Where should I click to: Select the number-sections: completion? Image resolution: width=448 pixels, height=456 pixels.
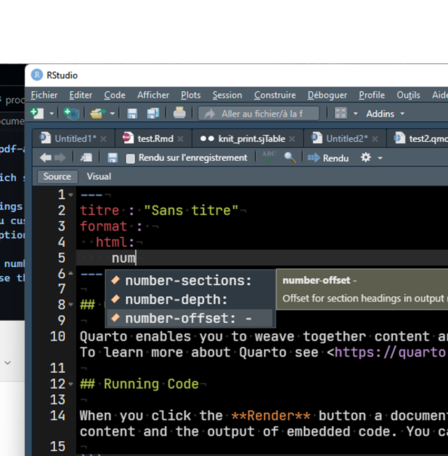tap(190, 280)
